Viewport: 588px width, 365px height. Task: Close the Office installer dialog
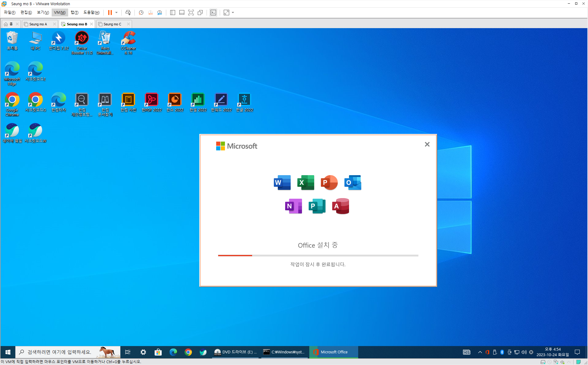[427, 144]
